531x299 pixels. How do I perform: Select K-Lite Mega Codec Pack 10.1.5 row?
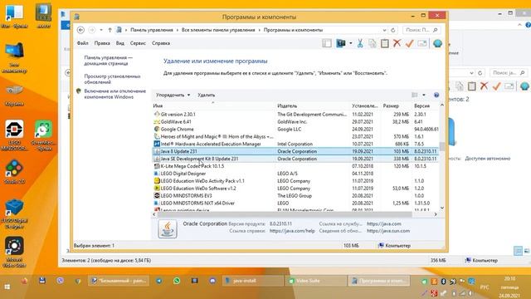point(295,166)
